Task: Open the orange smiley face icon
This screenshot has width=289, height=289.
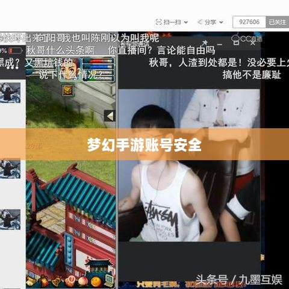Action: click(x=96, y=281)
